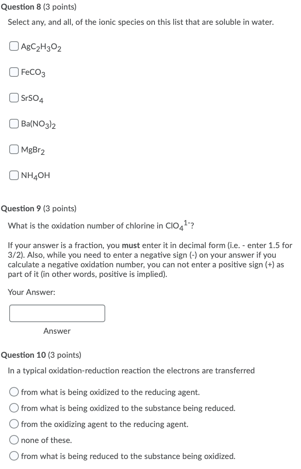Click inside the Question 9 answer box
Viewport: 301px width, 469px height.
(x=57, y=313)
